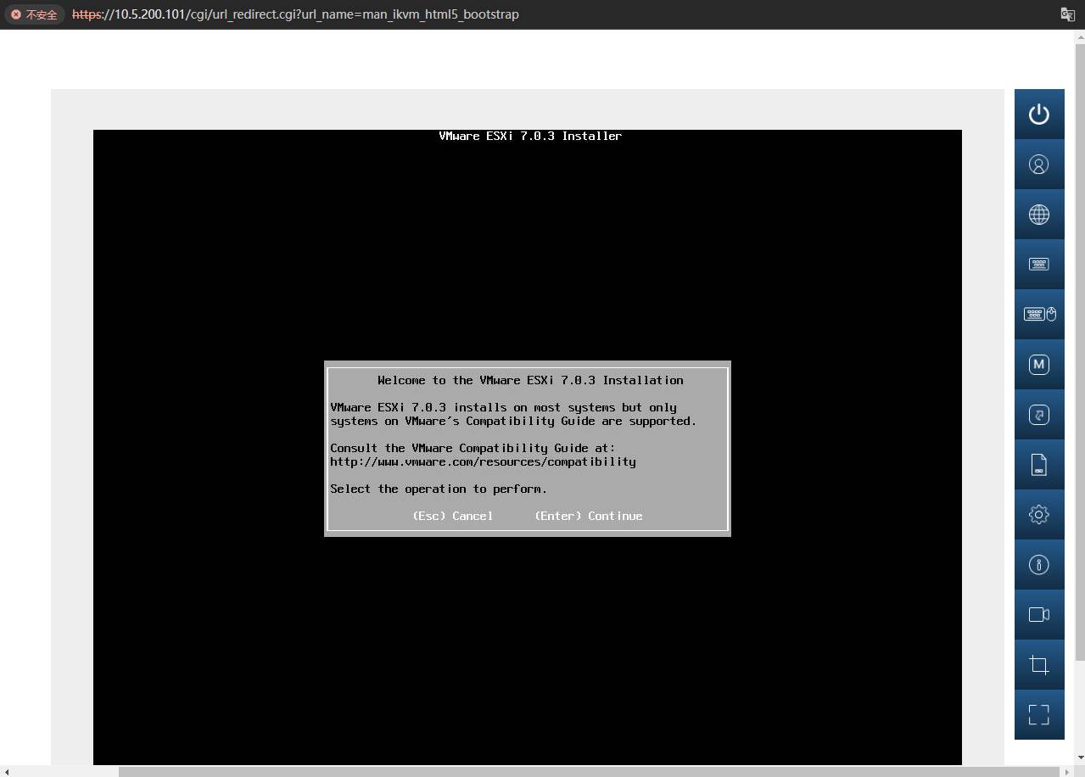Toggle full screen mode icon
Image resolution: width=1085 pixels, height=777 pixels.
[1039, 715]
